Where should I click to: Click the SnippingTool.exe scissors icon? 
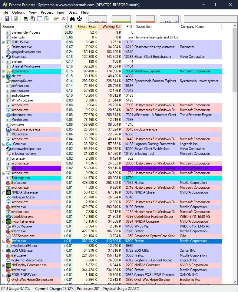point(8,154)
